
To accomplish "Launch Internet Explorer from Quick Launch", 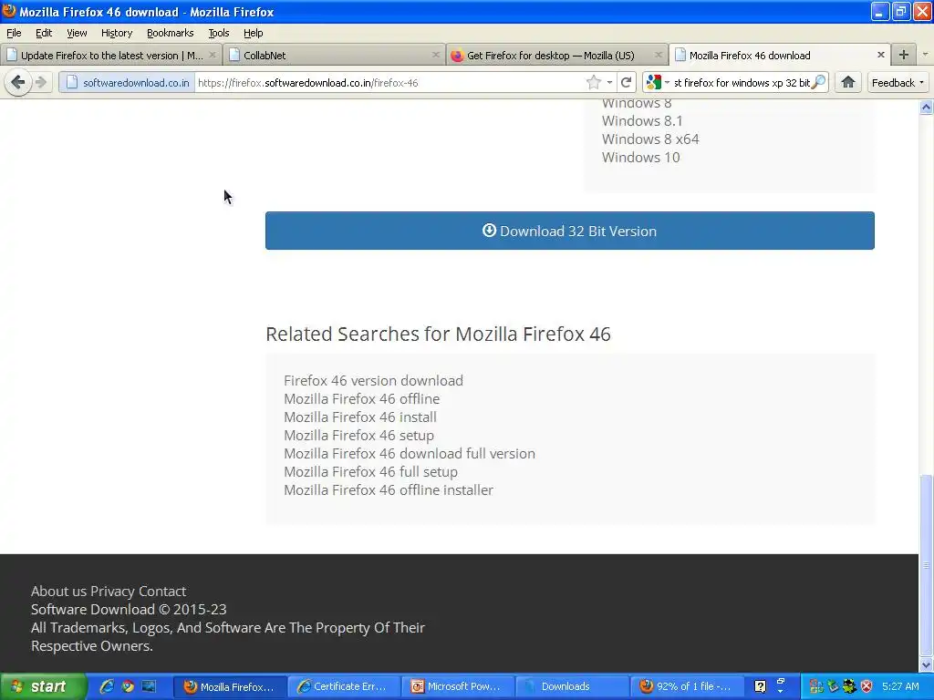I will pos(107,686).
